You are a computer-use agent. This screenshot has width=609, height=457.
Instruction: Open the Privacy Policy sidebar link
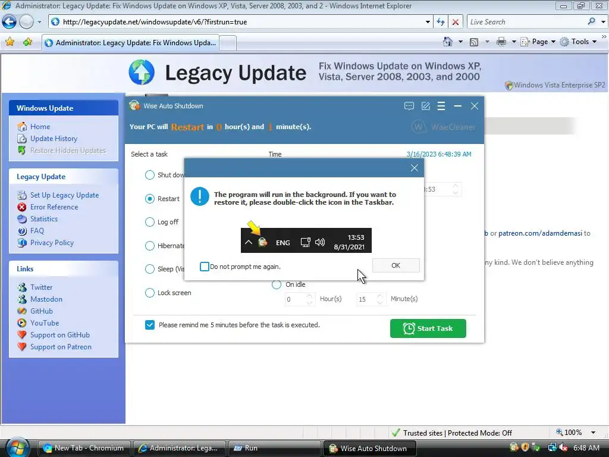[52, 243]
